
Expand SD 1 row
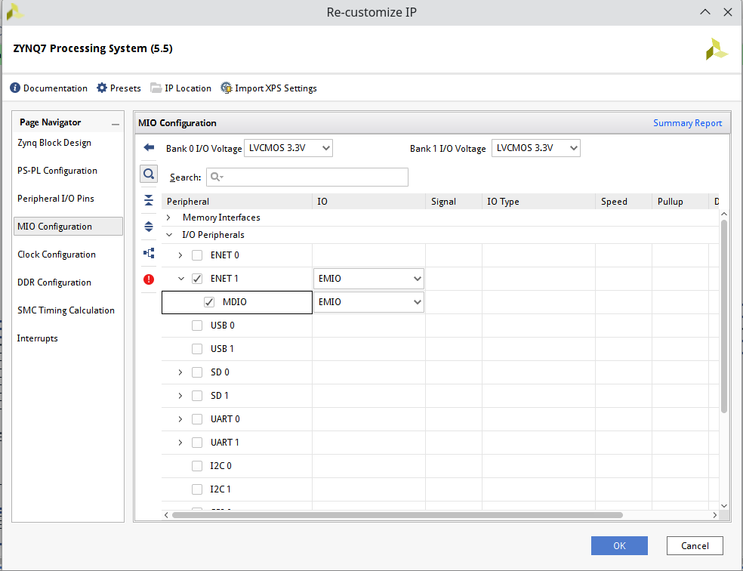pos(180,396)
